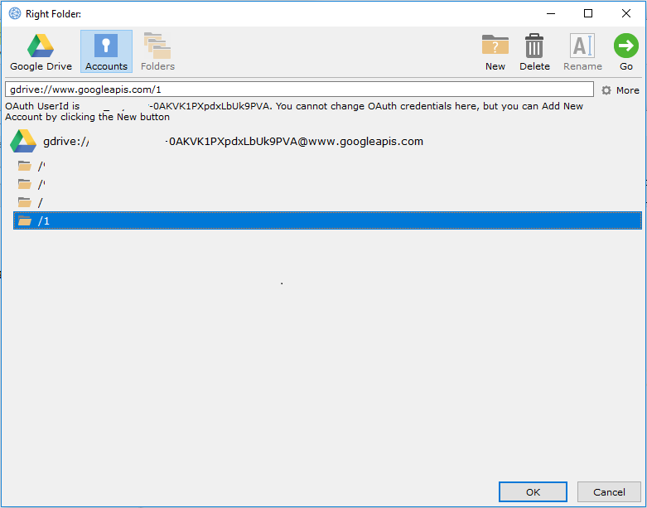Click the Google Drive toolbar icon
The height and width of the screenshot is (508, 647).
pyautogui.click(x=41, y=51)
